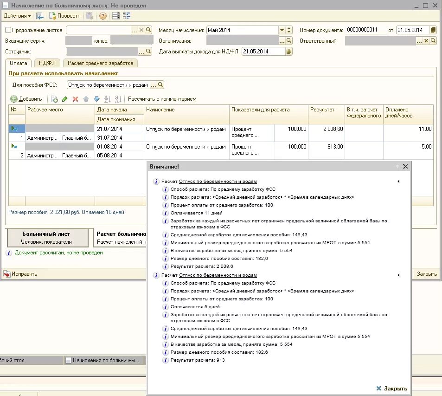The width and height of the screenshot is (442, 396).
Task: Close the Внимание! popup with X
Action: pos(405,167)
